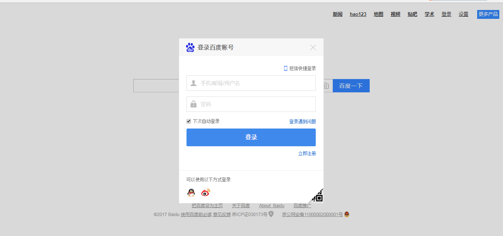The width and height of the screenshot is (503, 236).
Task: Open hao123 in the top navigation
Action: click(358, 14)
